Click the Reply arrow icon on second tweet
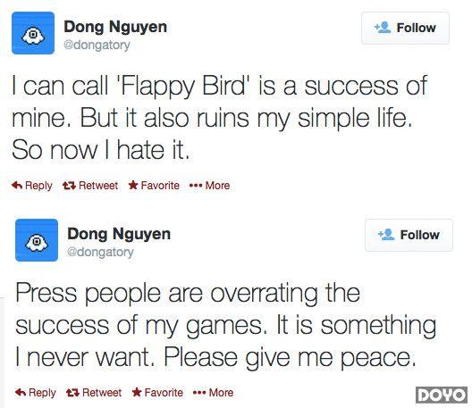The width and height of the screenshot is (472, 408). point(21,392)
